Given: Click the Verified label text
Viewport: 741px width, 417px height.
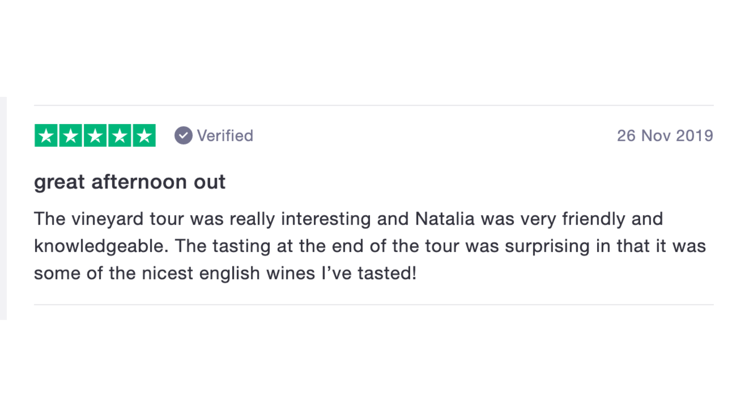Looking at the screenshot, I should [x=225, y=136].
